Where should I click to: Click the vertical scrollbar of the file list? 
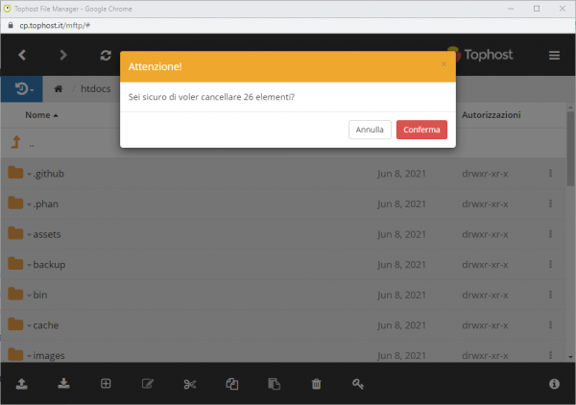570,151
